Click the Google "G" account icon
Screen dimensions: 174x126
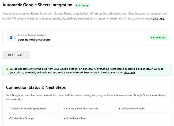click(x=11, y=38)
